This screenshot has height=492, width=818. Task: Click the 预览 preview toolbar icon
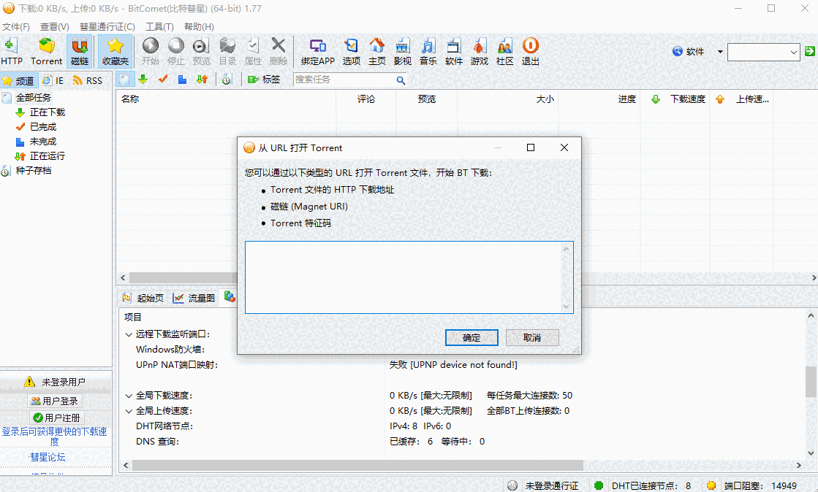coord(201,51)
